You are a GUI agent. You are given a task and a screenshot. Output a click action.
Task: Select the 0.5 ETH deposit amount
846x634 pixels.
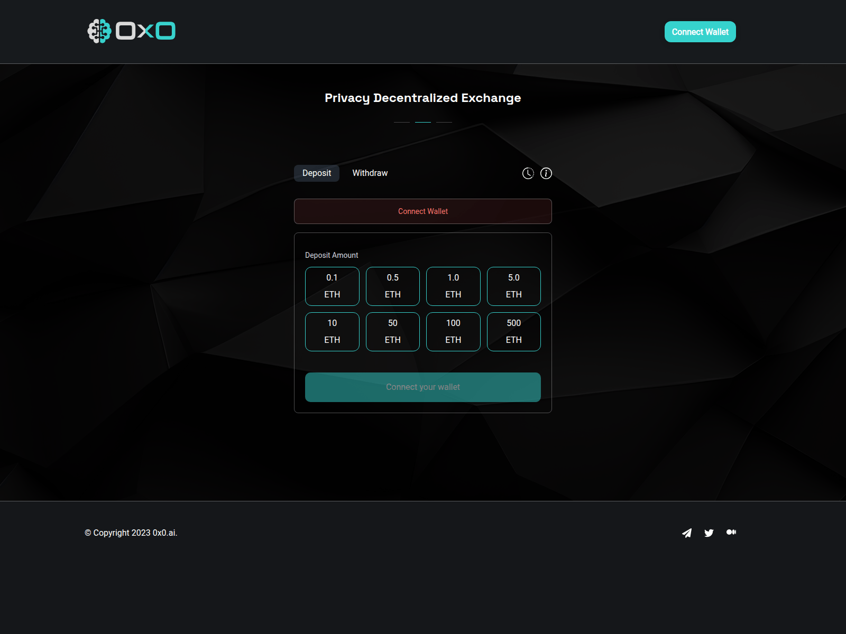click(x=392, y=286)
